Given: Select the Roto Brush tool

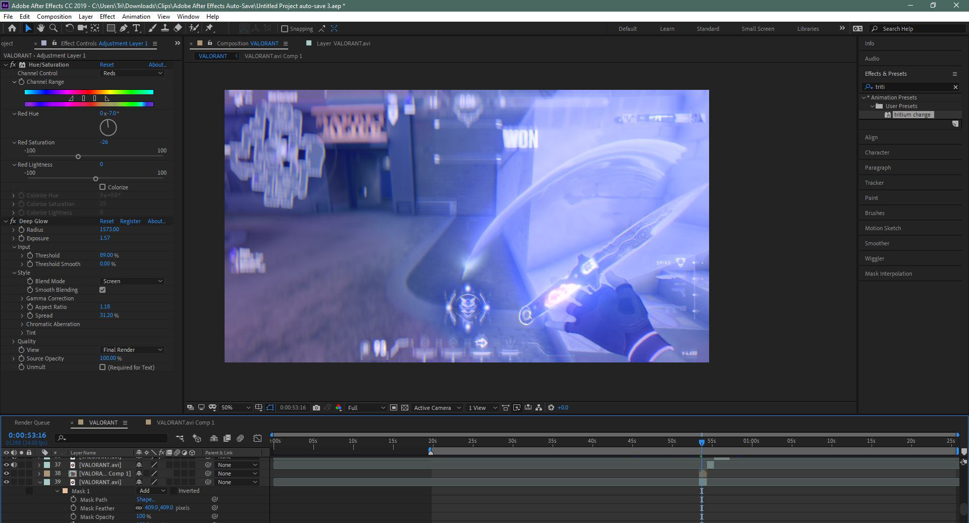Looking at the screenshot, I should pyautogui.click(x=194, y=28).
